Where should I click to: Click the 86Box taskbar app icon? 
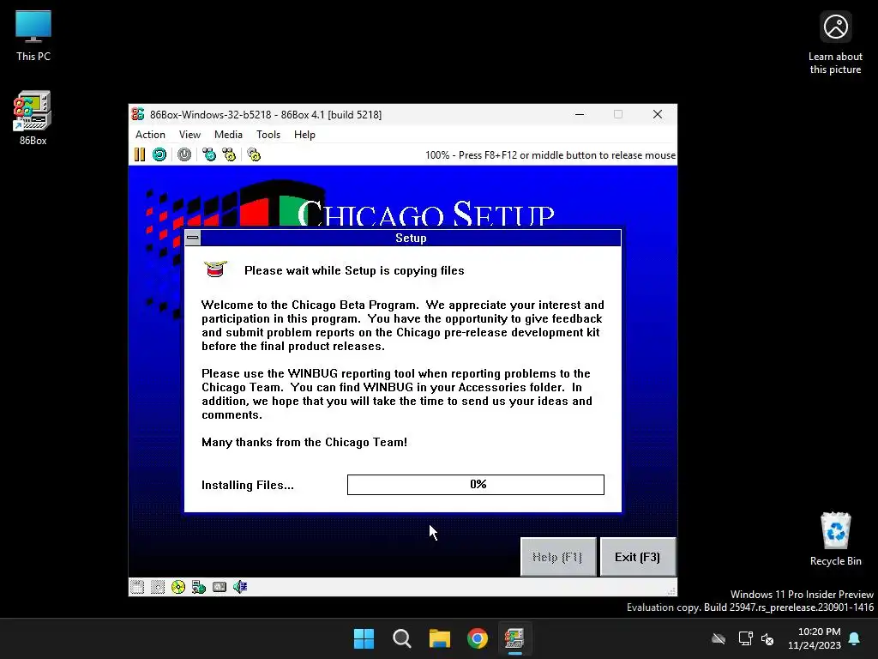[x=514, y=638]
